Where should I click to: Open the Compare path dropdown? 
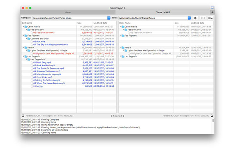coord(109,18)
